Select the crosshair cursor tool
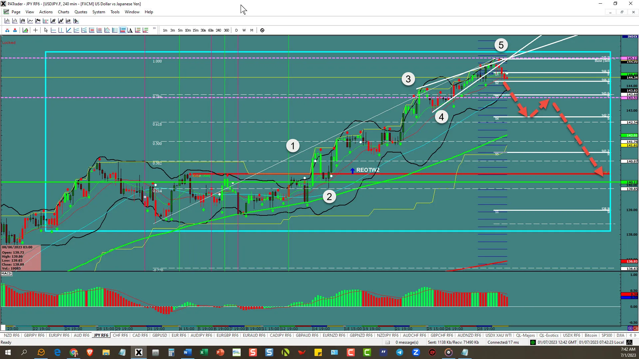This screenshot has height=359, width=639. (x=35, y=30)
